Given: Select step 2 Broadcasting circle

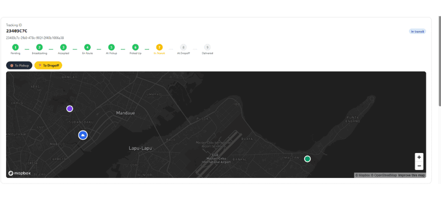Looking at the screenshot, I should pyautogui.click(x=40, y=47).
